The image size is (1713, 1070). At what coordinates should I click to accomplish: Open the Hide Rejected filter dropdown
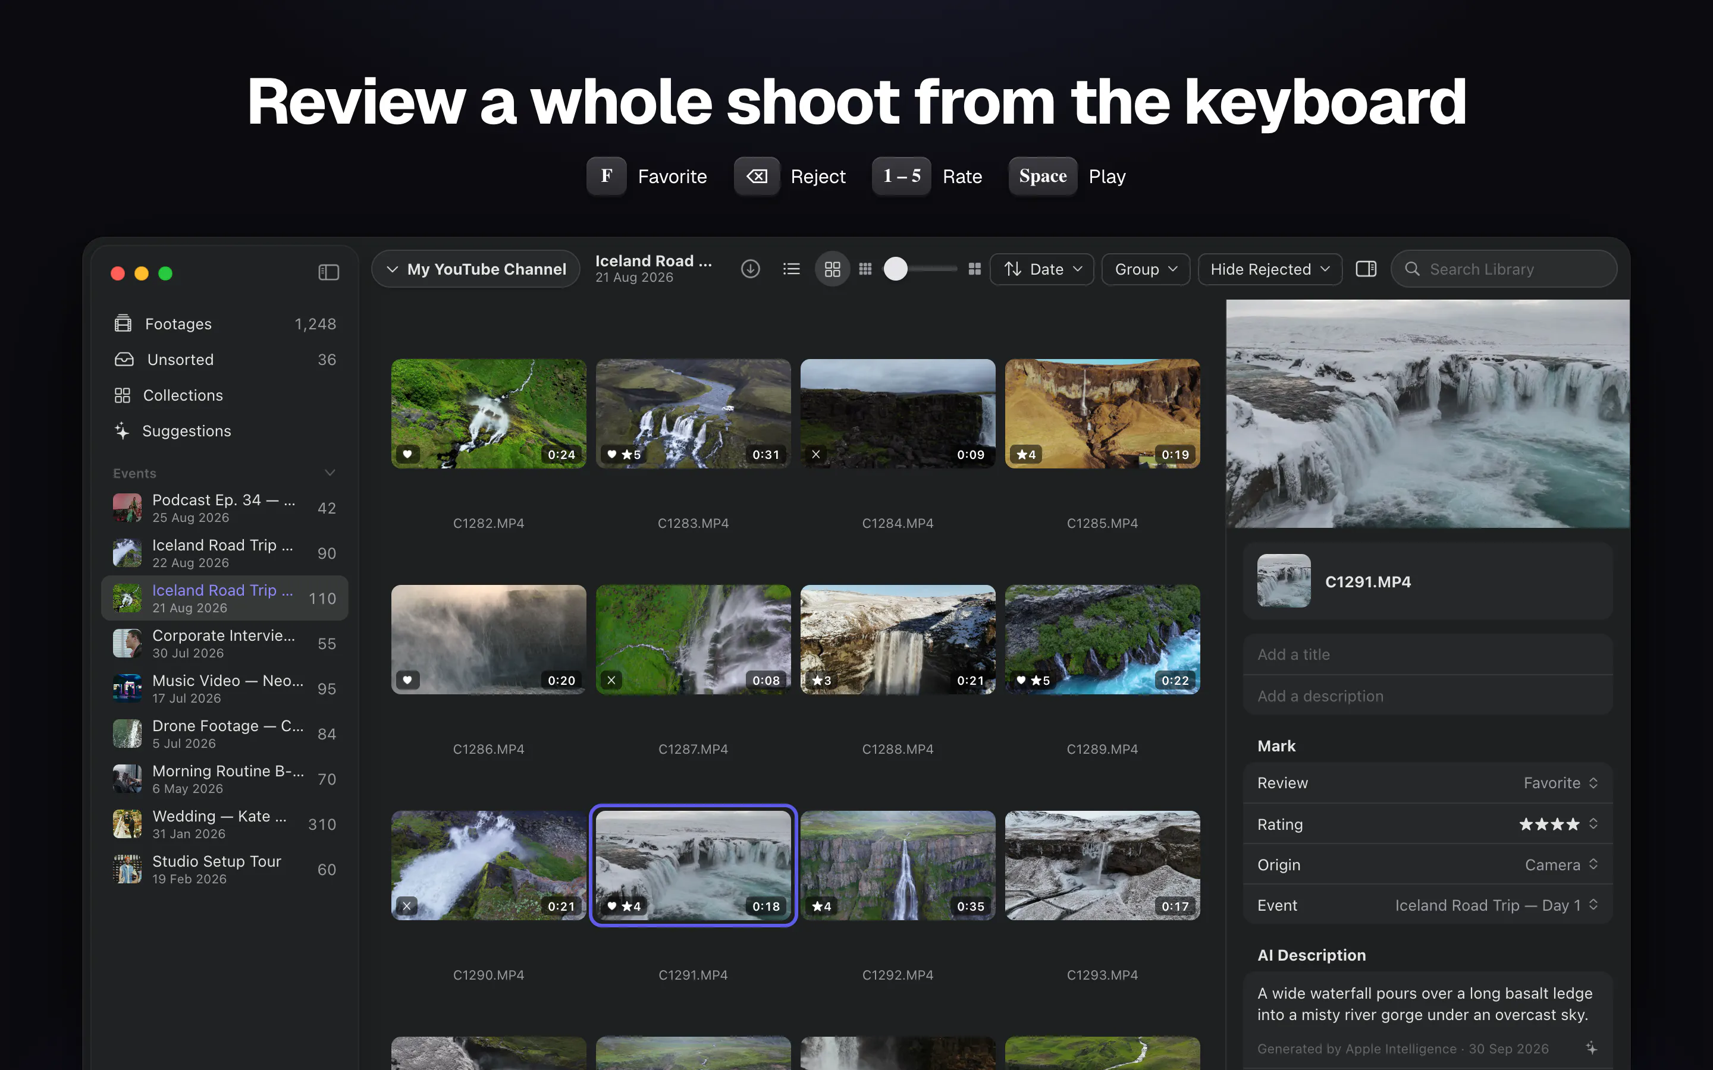click(1270, 269)
